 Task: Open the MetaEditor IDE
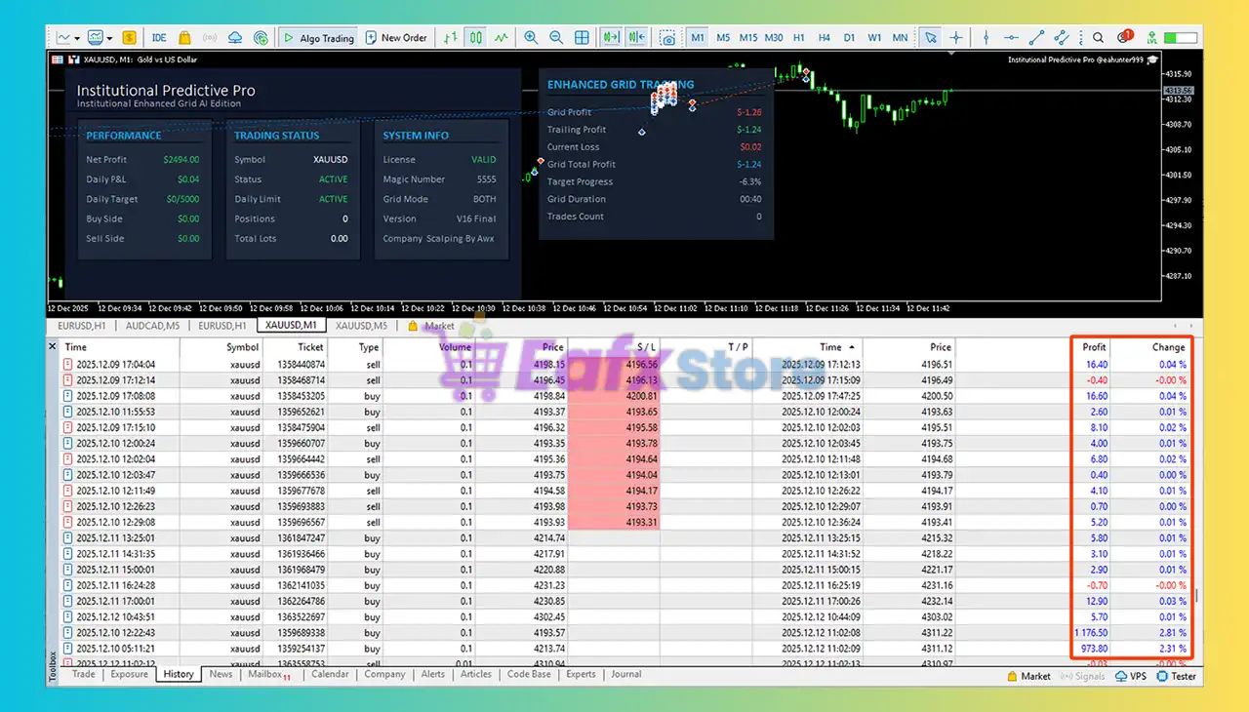tap(159, 38)
